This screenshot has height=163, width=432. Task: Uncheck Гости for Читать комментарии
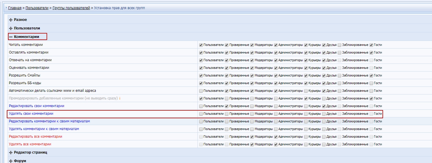(371, 45)
